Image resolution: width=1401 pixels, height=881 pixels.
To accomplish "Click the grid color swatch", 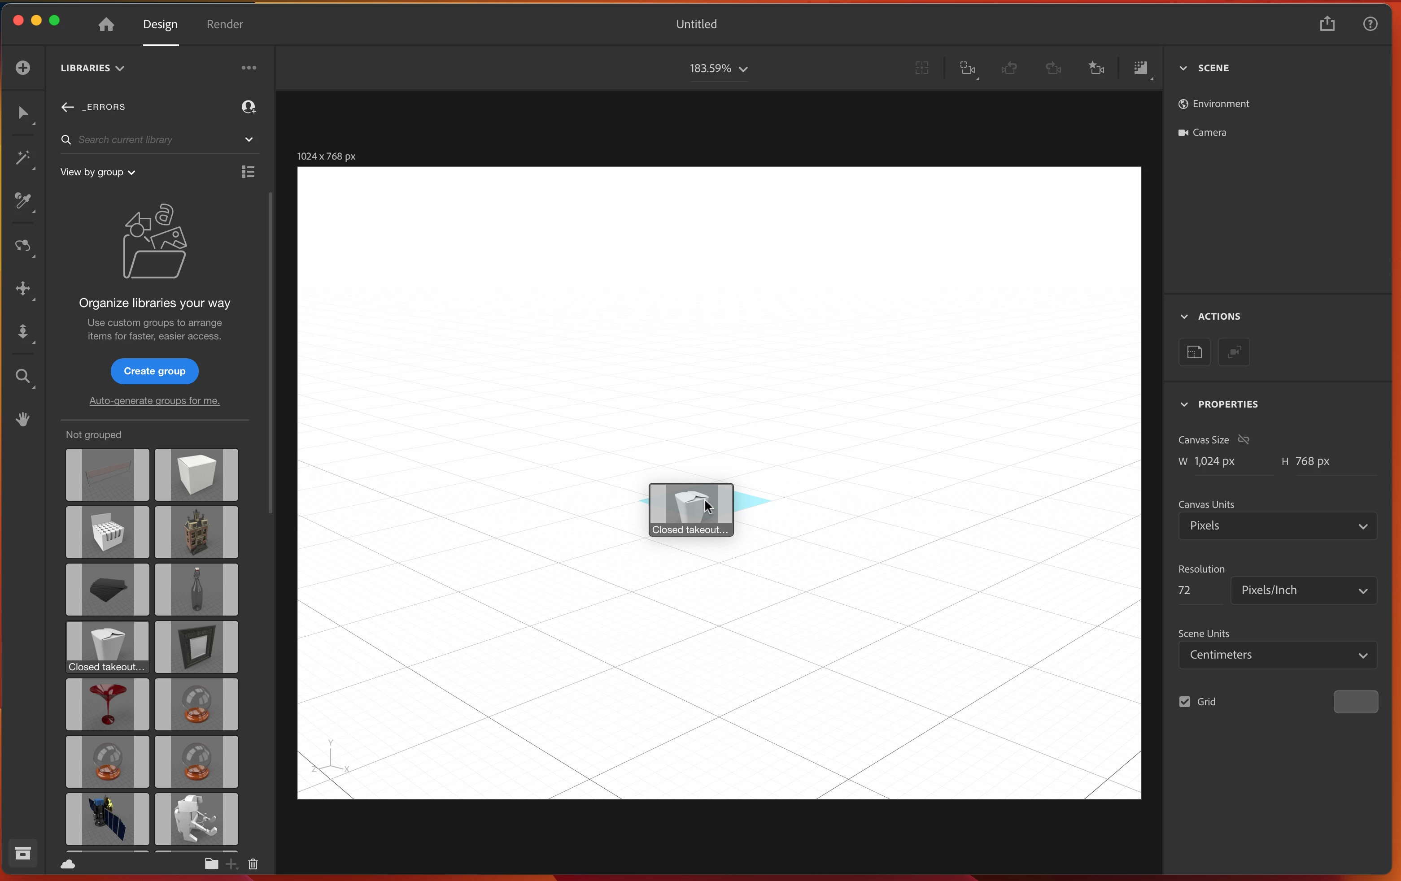I will click(x=1355, y=702).
